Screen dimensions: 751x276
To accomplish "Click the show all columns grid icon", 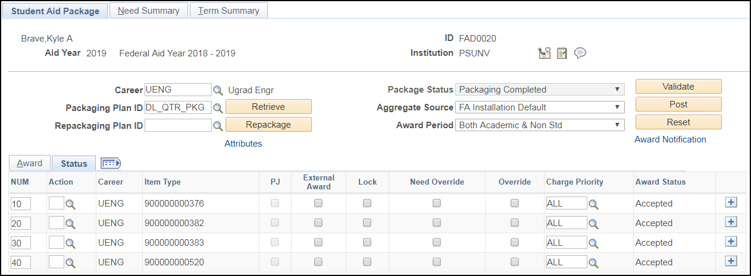I will [x=111, y=163].
